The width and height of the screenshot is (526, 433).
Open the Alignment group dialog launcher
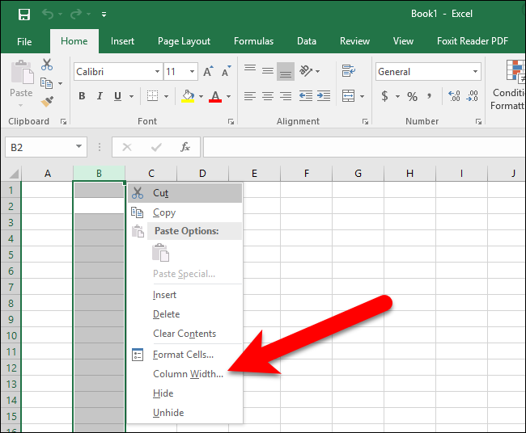coord(365,121)
